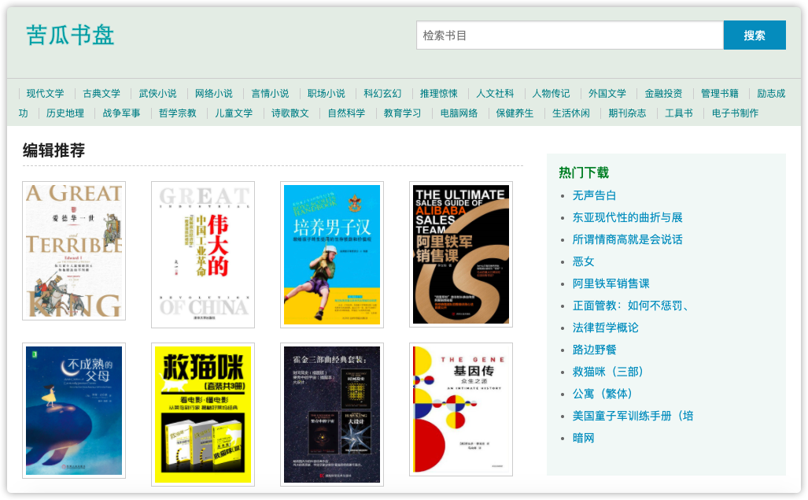Open the 生活休闲 category
The height and width of the screenshot is (500, 808).
571,113
